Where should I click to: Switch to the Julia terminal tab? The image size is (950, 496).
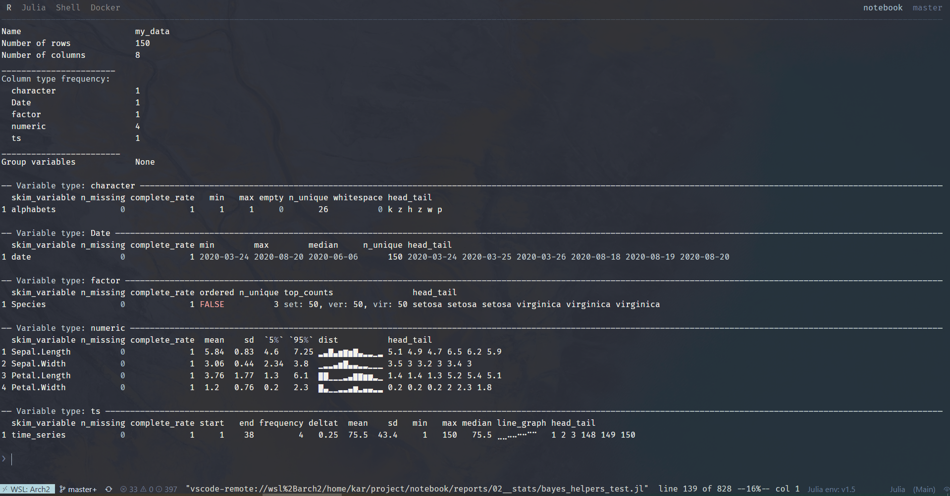(33, 7)
